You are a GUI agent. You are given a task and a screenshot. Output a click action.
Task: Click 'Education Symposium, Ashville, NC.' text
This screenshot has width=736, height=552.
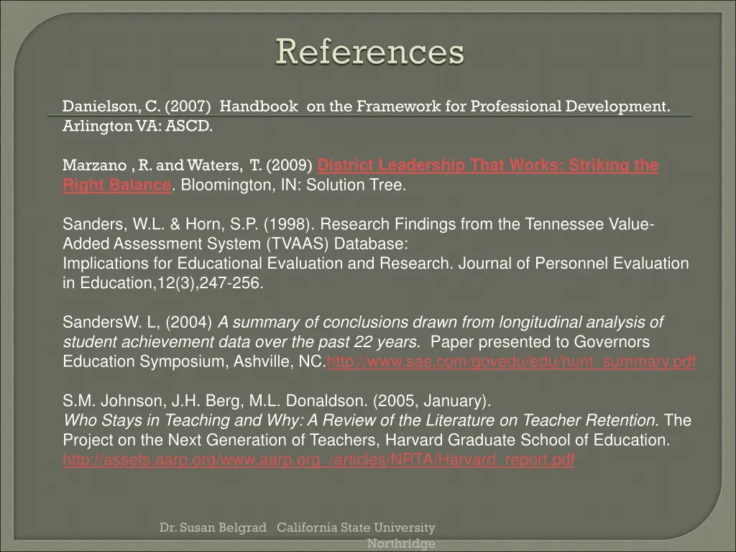(x=194, y=362)
